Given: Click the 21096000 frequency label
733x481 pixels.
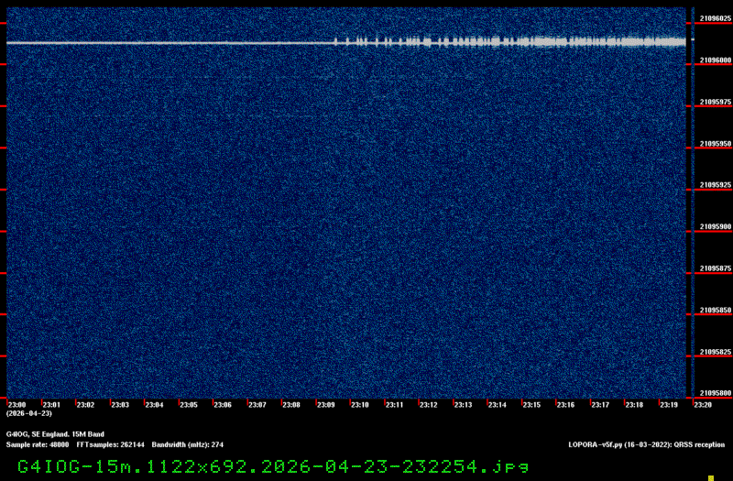Looking at the screenshot, I should (x=716, y=60).
